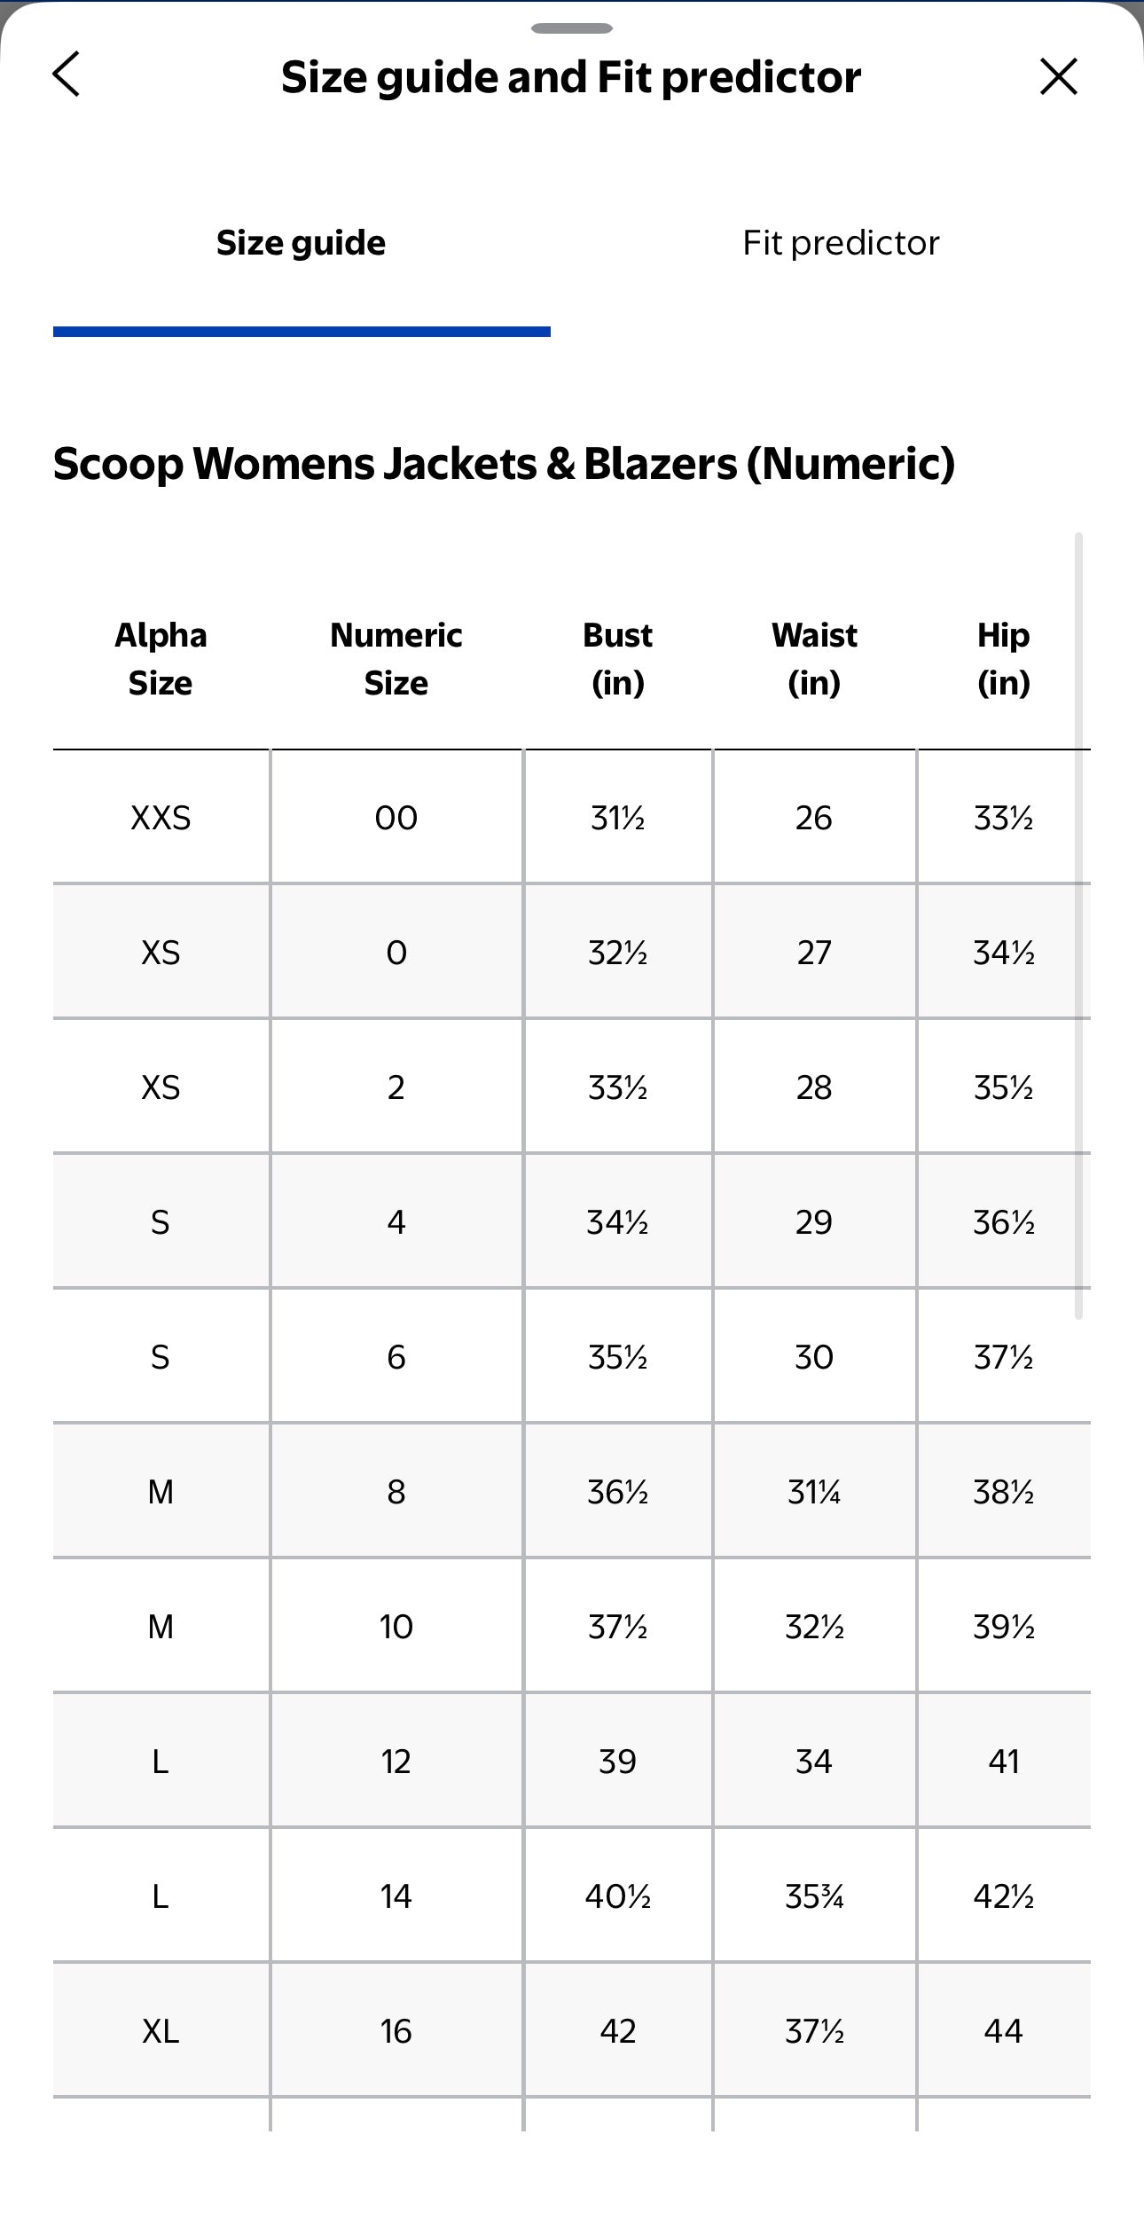Click the table's vertical scrollbar
Screen dimensions: 1144x2221
click(1078, 925)
